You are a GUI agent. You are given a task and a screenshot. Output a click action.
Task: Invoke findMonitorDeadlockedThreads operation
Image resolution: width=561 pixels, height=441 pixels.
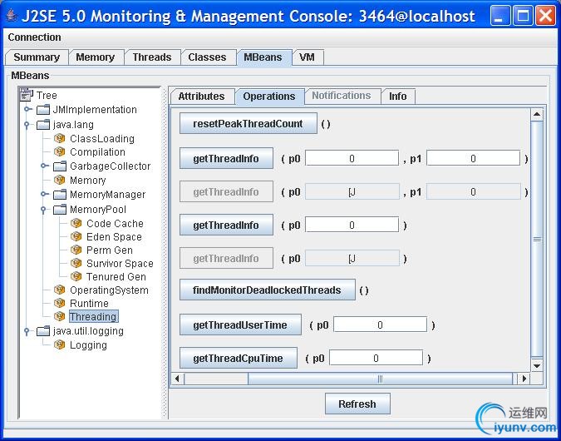pos(268,290)
